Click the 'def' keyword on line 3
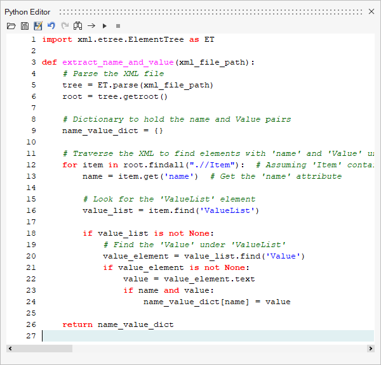The width and height of the screenshot is (381, 365). click(x=50, y=62)
